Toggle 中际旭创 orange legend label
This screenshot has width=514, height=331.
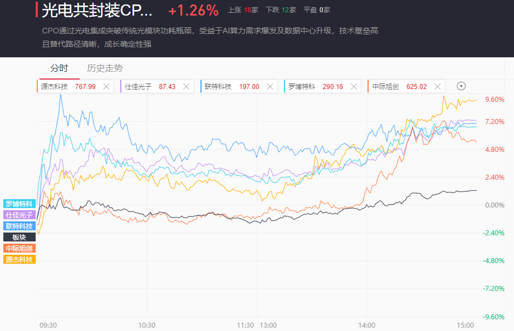(x=19, y=248)
